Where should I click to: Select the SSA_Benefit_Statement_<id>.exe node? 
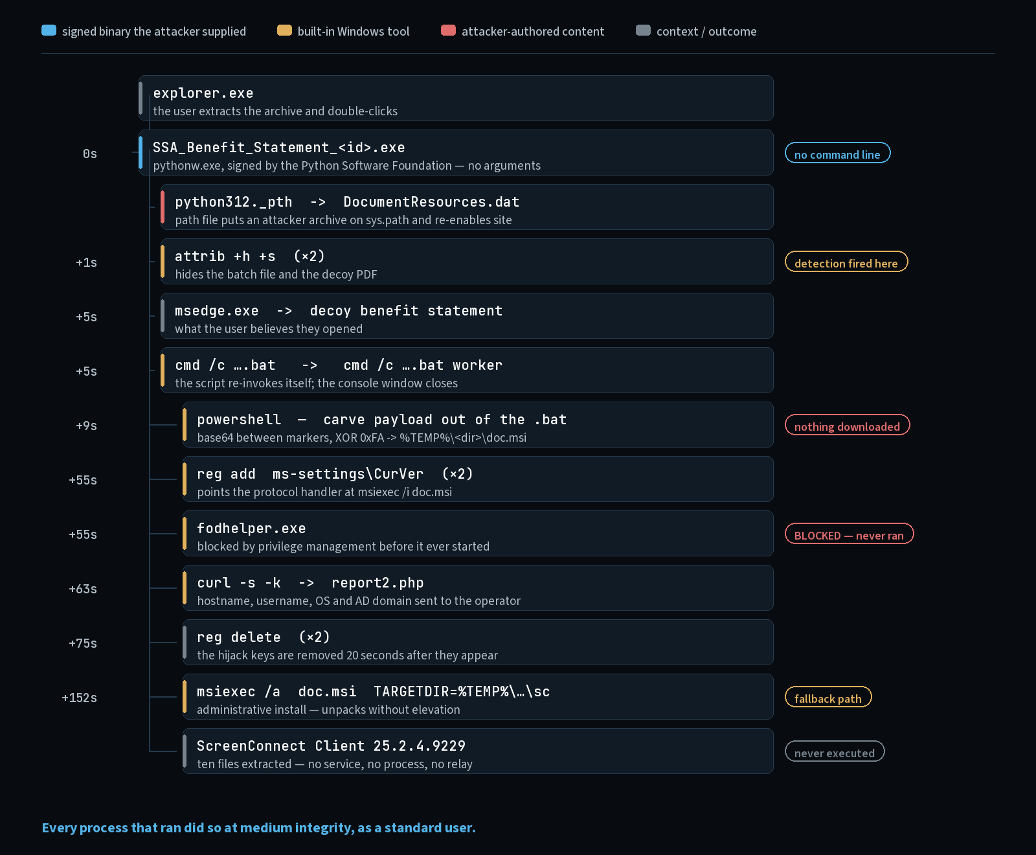pos(456,153)
